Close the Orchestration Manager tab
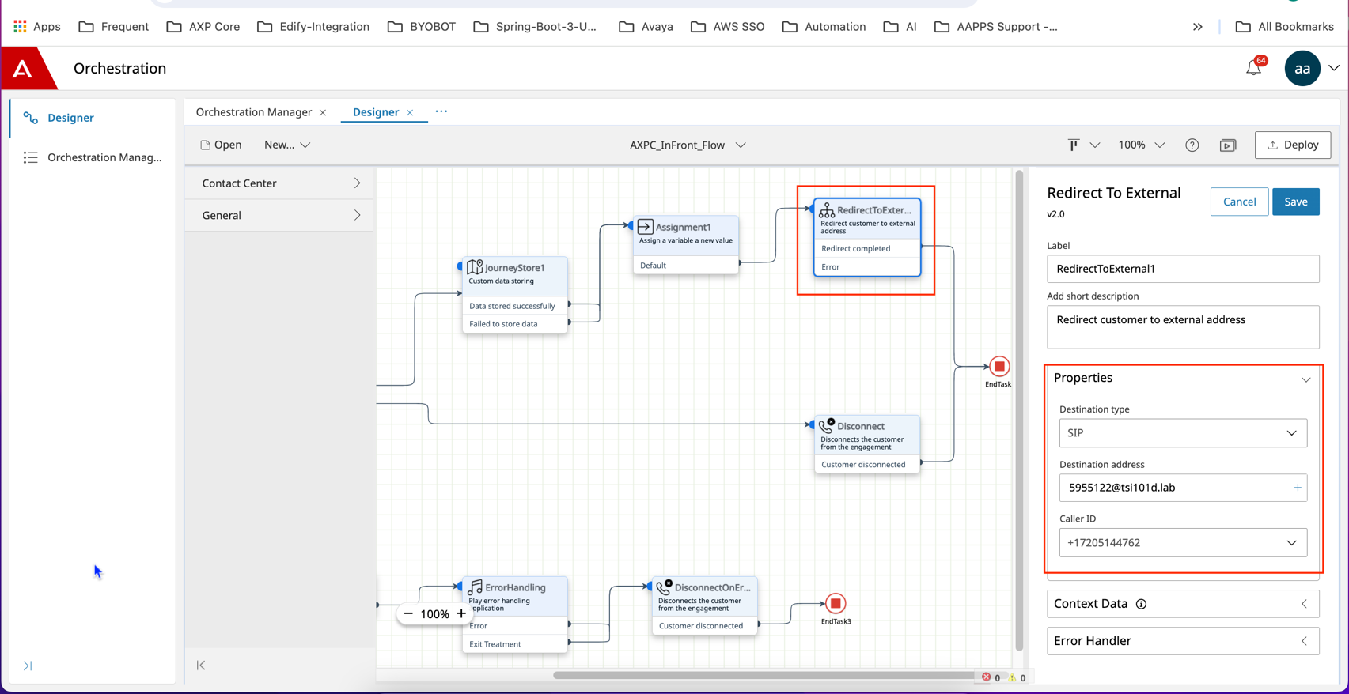This screenshot has height=694, width=1349. [323, 113]
